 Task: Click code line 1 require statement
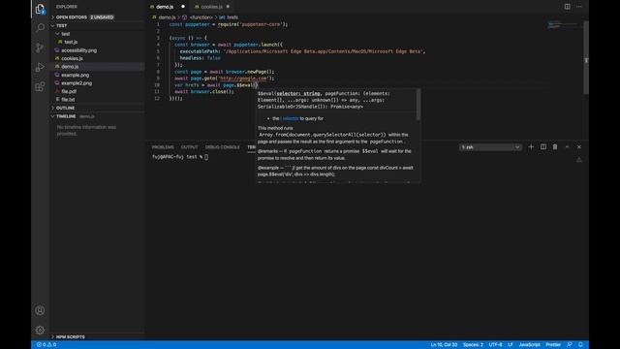click(229, 24)
